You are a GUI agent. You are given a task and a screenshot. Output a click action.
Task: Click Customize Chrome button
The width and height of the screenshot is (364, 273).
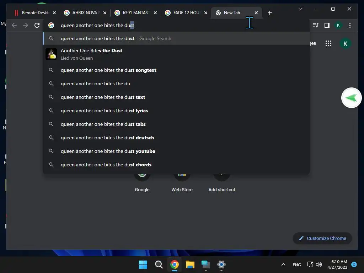[x=322, y=239]
